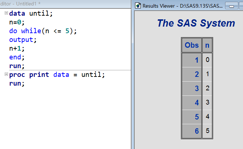This screenshot has height=149, width=243.
Task: Click the 'n' column header
Action: coord(207,45)
